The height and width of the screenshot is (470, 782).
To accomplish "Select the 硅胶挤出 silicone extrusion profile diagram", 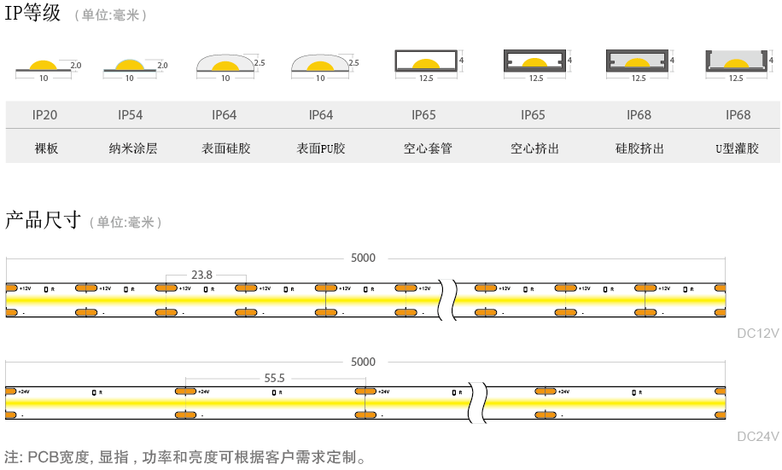I will 639,61.
